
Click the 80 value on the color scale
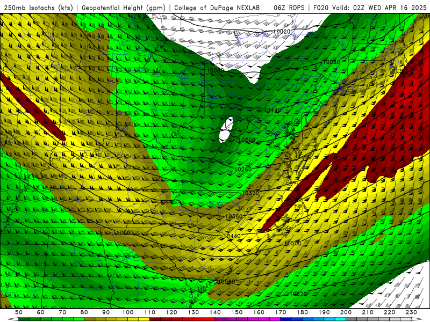(84, 312)
